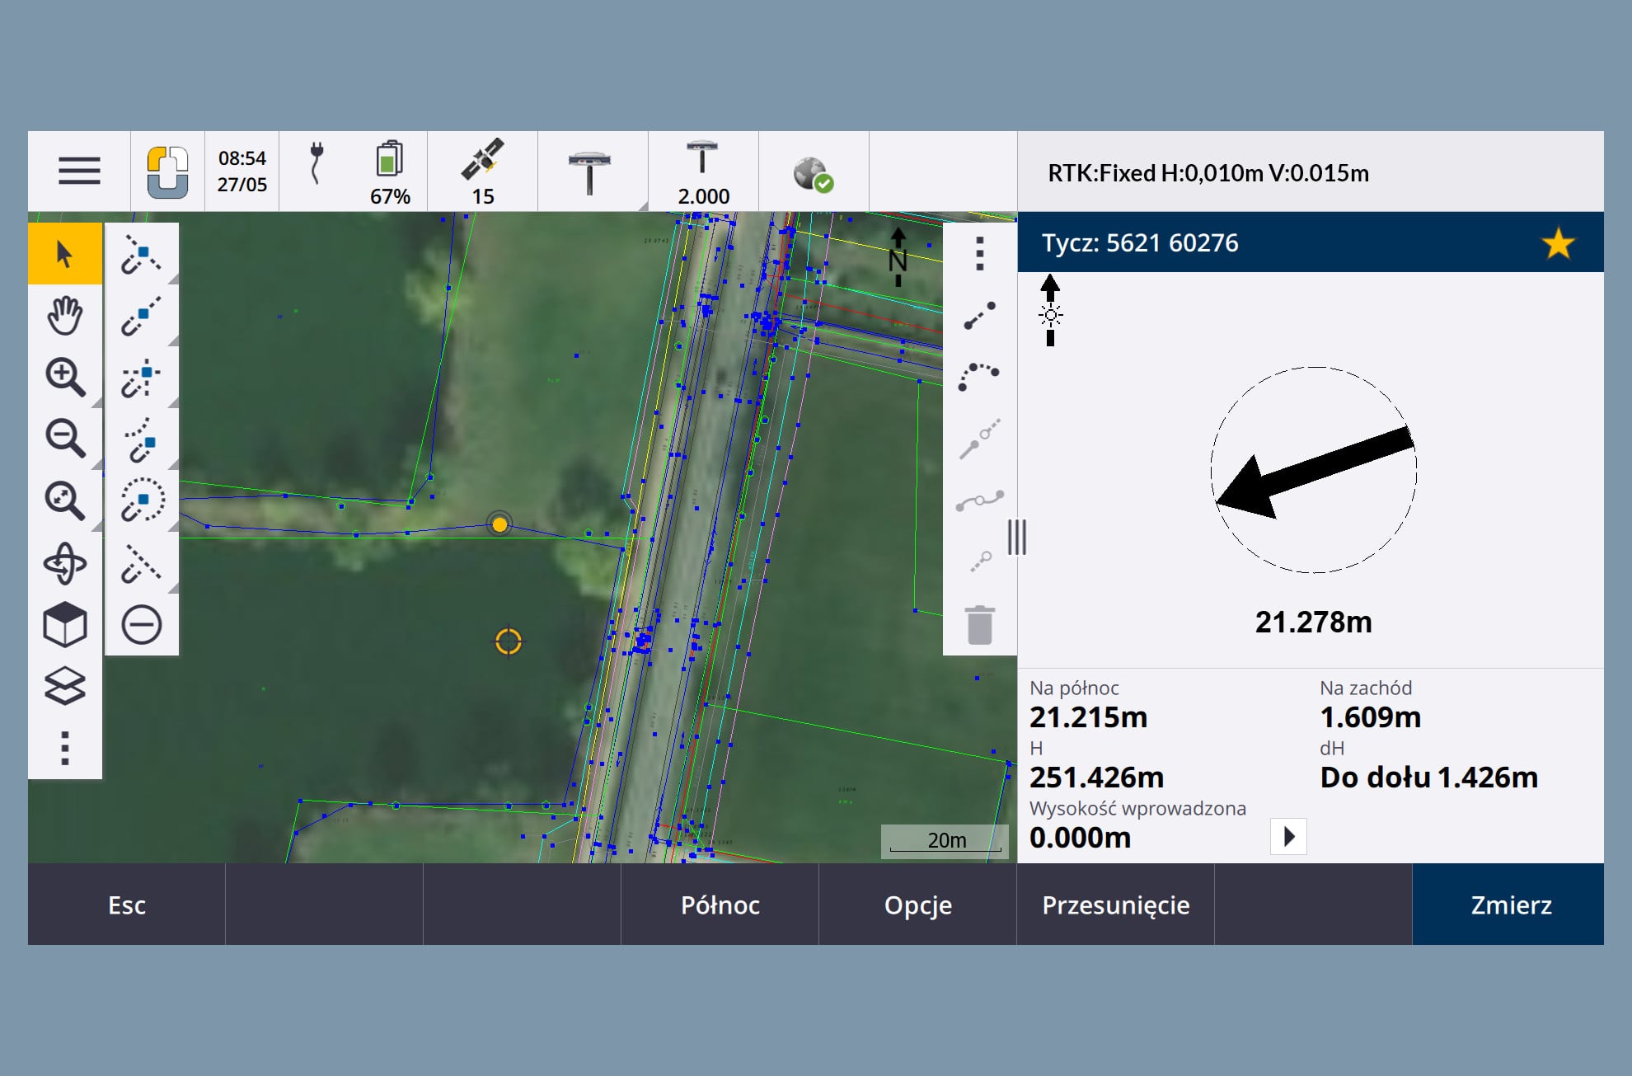Activate the orbit rotate view tool
This screenshot has height=1076, width=1632.
(x=64, y=564)
